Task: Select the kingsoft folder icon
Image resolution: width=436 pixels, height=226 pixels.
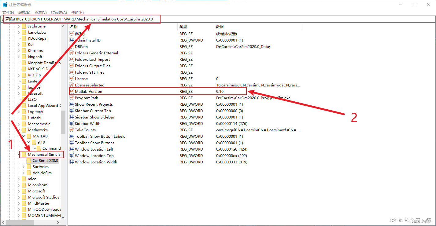Action: (24, 56)
